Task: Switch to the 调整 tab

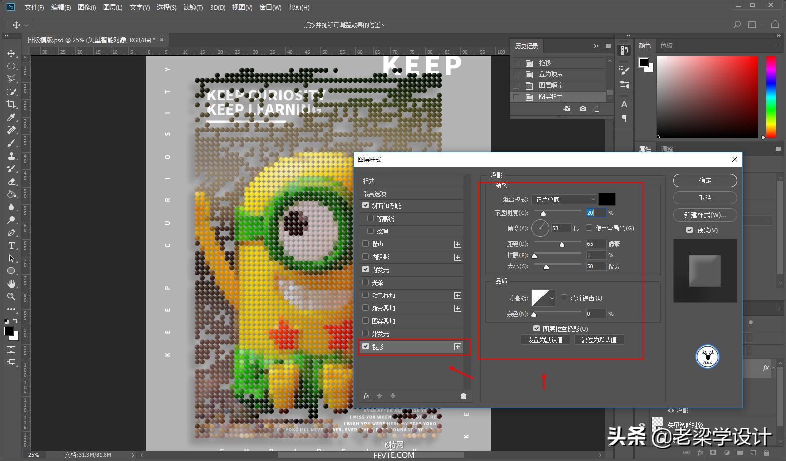Action: 667,149
